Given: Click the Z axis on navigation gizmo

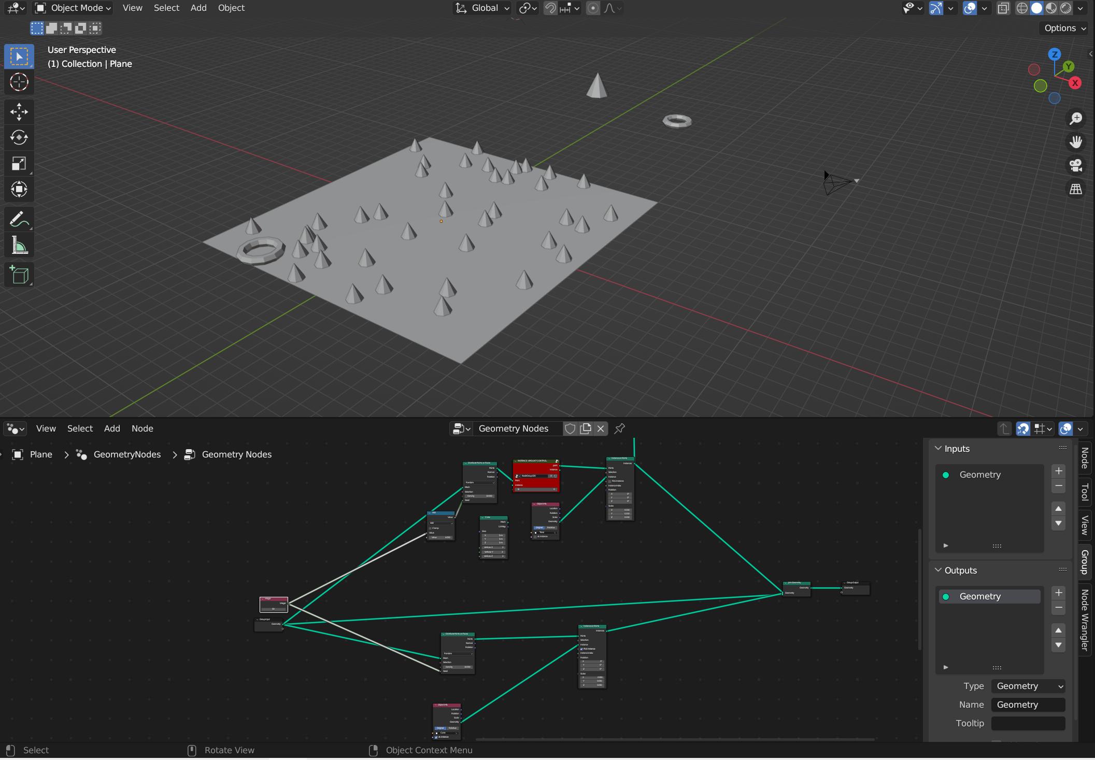Looking at the screenshot, I should pyautogui.click(x=1055, y=54).
